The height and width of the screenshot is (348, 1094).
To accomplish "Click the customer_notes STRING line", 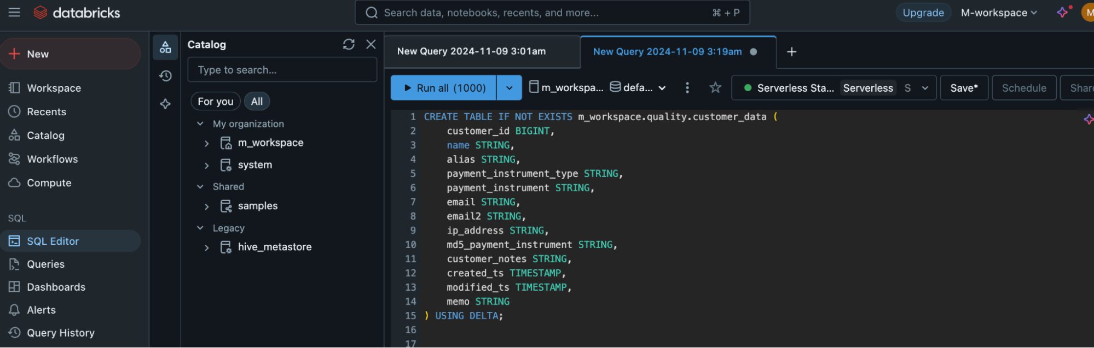I will [509, 258].
